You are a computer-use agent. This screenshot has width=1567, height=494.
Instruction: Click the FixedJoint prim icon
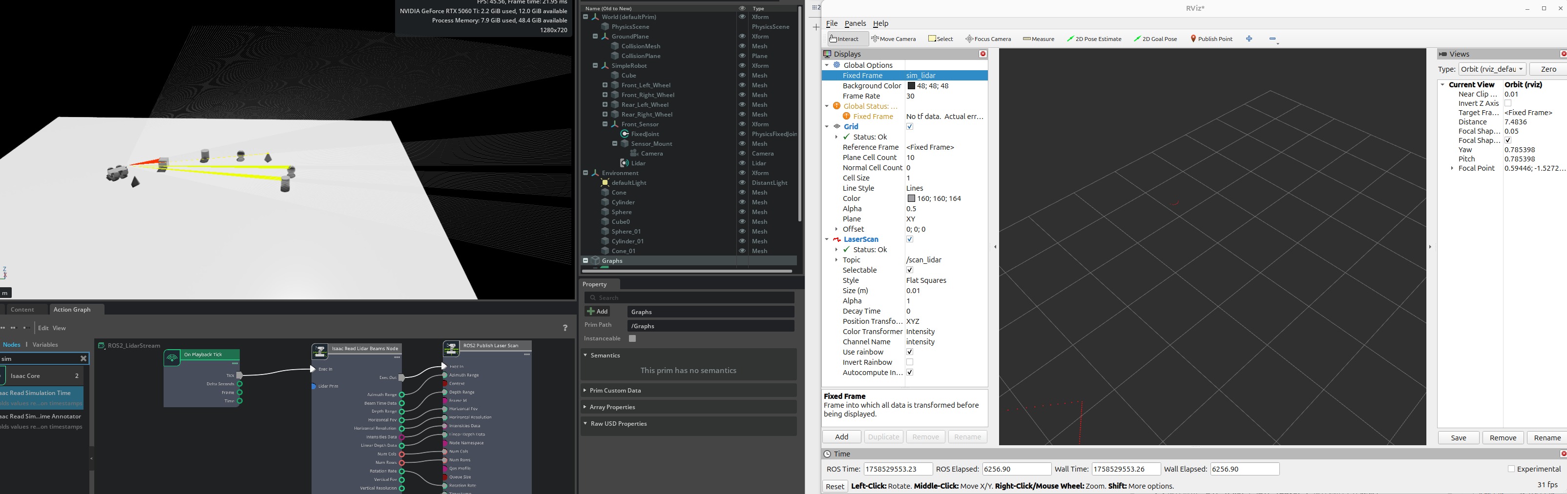pyautogui.click(x=624, y=134)
